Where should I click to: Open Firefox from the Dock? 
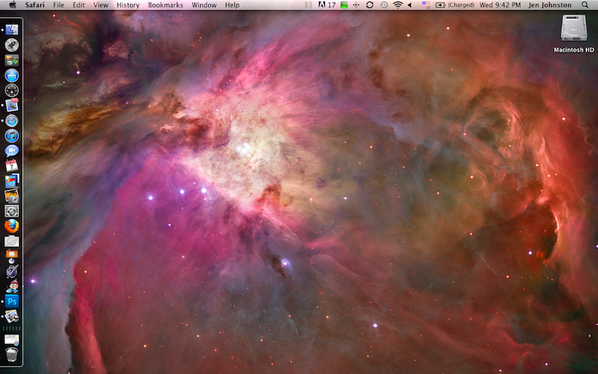(12, 226)
